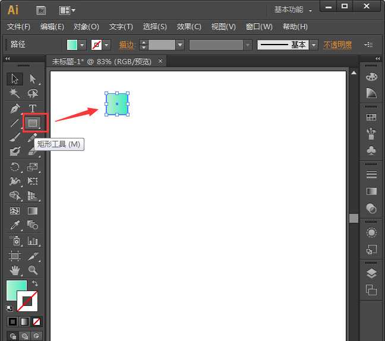
Task: Switch paint mode to Gradient
Action: click(x=24, y=321)
